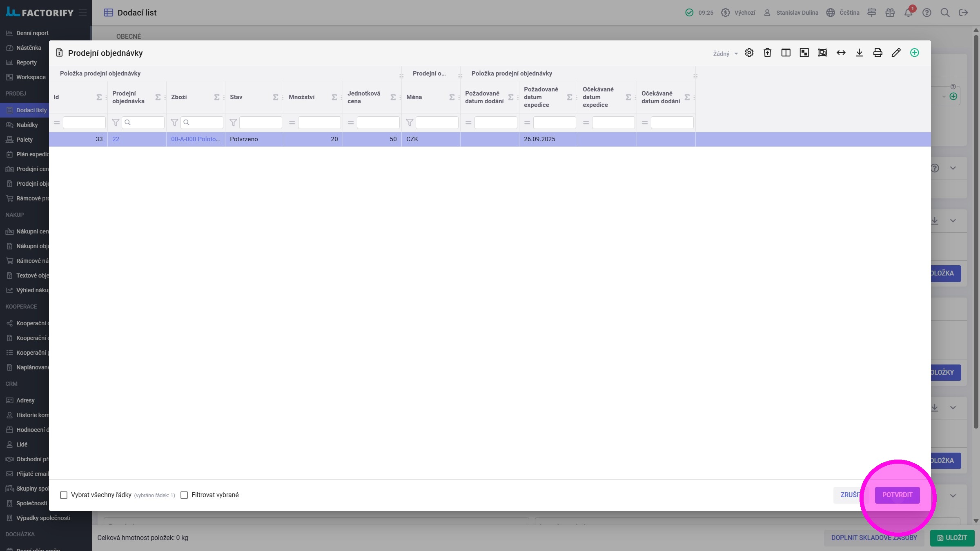Open the 'Žádný' view dropdown

pos(725,54)
